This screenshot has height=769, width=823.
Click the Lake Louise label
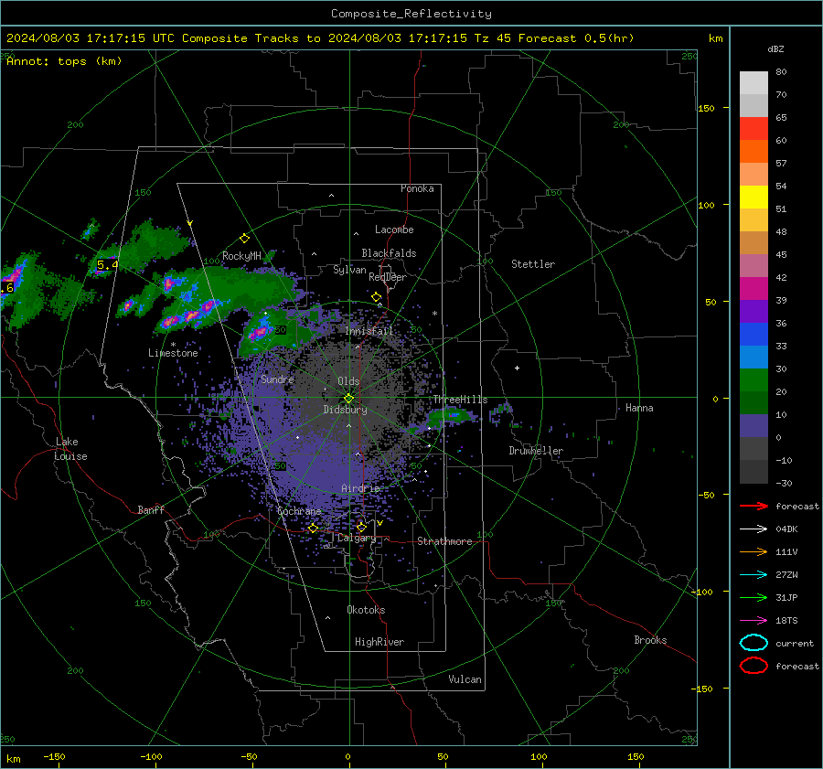70,449
